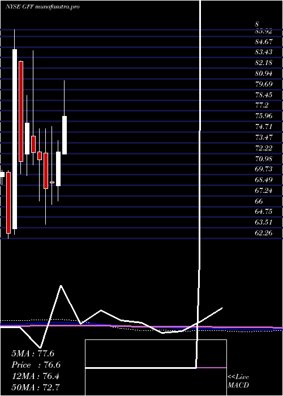This screenshot has width=283, height=396.
Task: Click the 64.75 price axis label
Action: point(264,212)
